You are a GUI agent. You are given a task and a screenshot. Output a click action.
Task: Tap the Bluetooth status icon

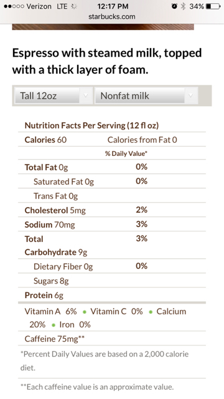[183, 6]
